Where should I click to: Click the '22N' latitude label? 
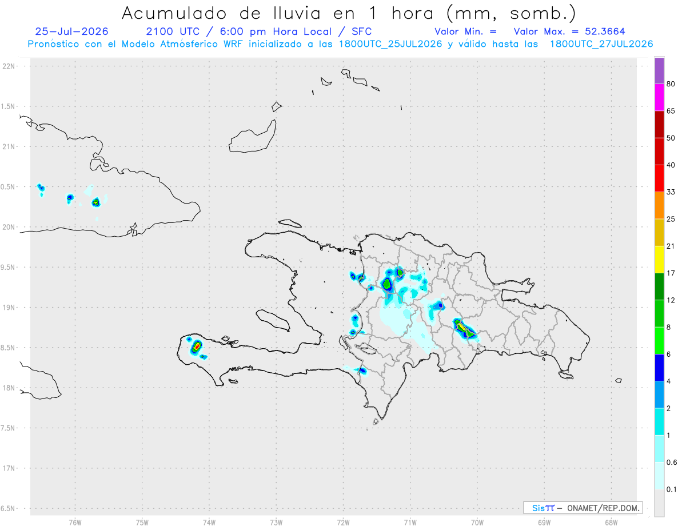9,66
